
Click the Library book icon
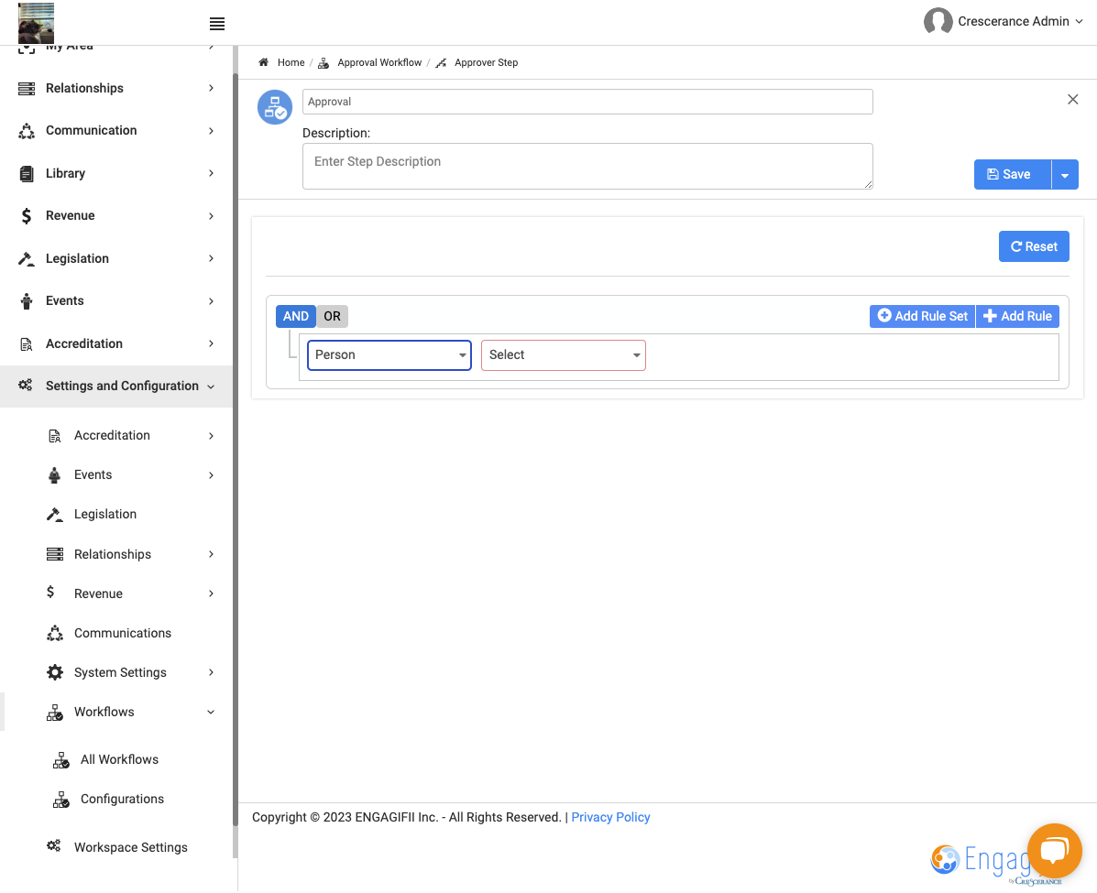pyautogui.click(x=27, y=174)
